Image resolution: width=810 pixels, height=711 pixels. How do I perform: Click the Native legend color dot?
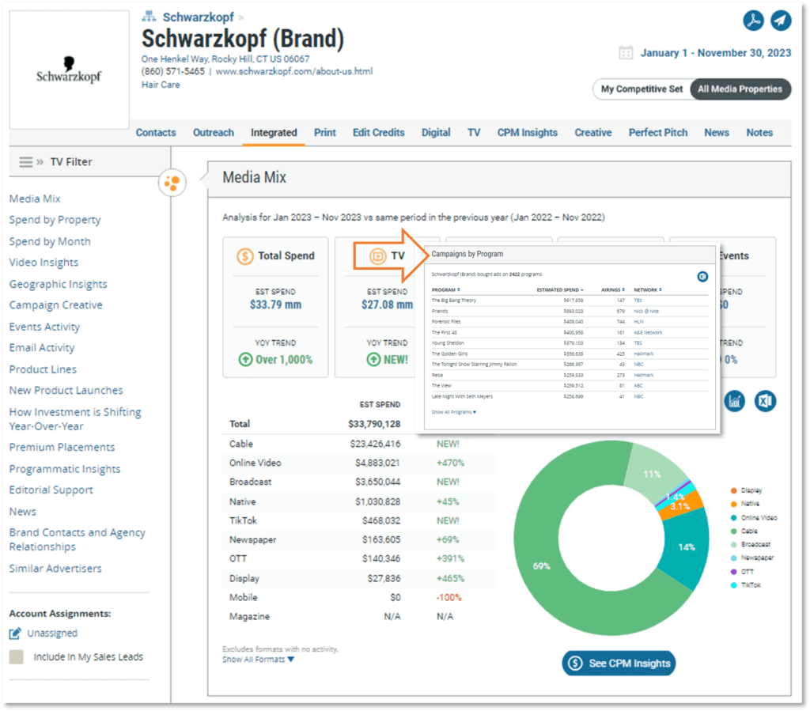tap(733, 504)
